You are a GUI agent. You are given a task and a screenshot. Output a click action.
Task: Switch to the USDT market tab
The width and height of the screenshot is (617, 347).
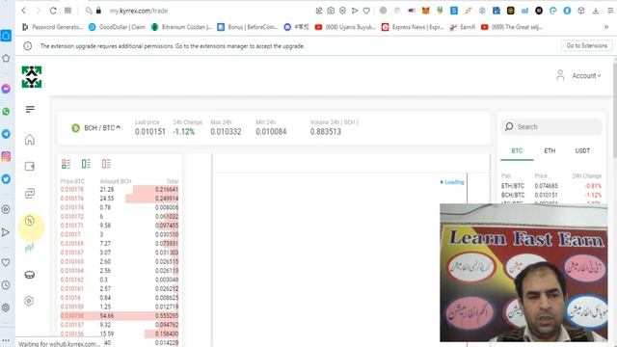coord(582,151)
